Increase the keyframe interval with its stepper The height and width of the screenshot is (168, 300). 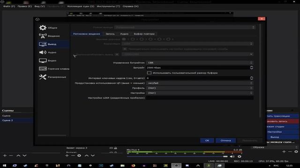point(252,77)
